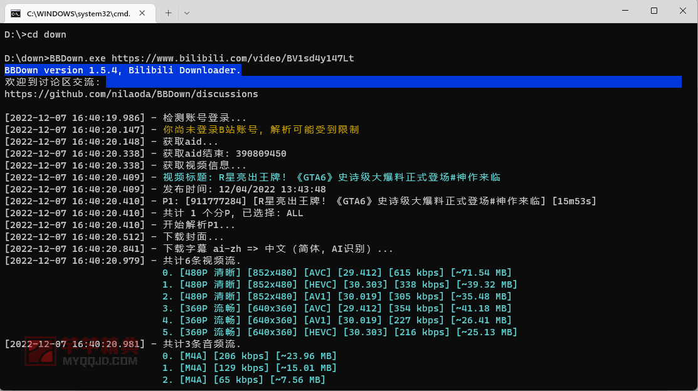Click the "已选择: ALL" log text
This screenshot has height=391, width=698.
272,213
